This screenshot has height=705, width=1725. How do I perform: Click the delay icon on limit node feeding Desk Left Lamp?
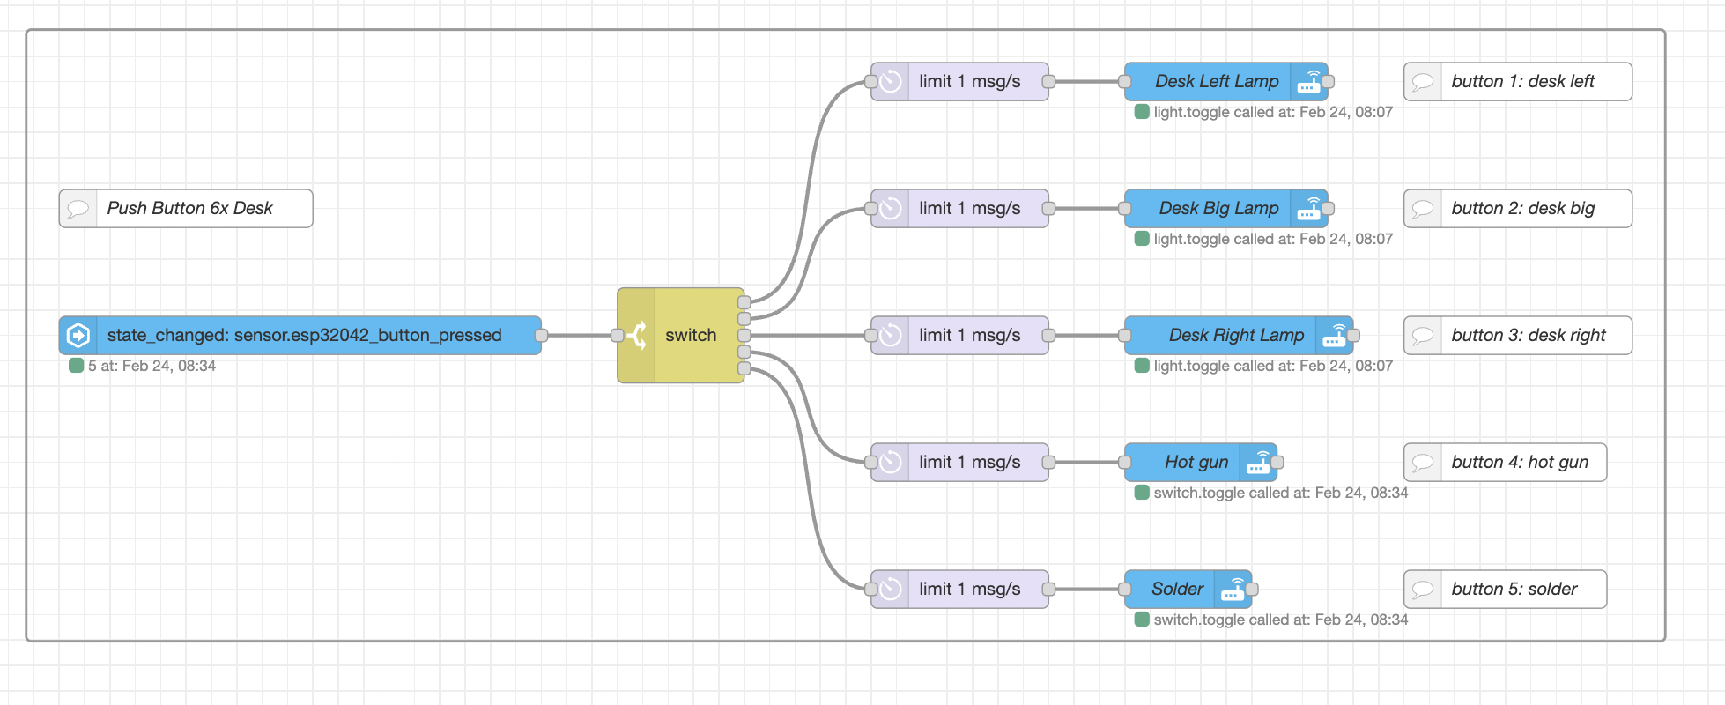point(890,81)
